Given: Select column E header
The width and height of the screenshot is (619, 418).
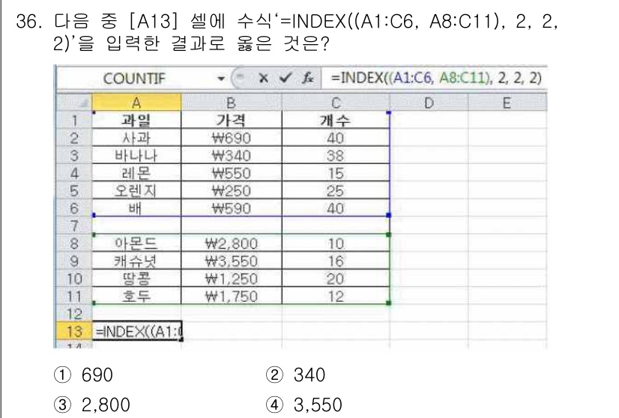Looking at the screenshot, I should [507, 103].
